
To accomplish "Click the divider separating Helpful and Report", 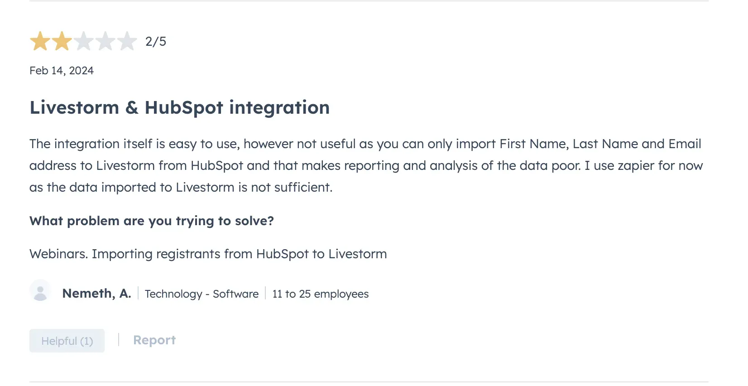I will (x=119, y=339).
